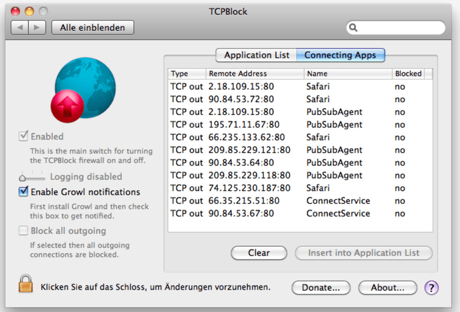Image resolution: width=460 pixels, height=312 pixels.
Task: Go back using the left arrow button
Action: tap(20, 28)
